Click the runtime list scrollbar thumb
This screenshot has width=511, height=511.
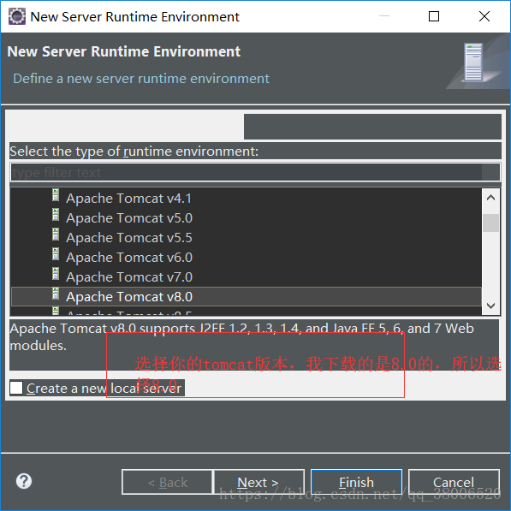pyautogui.click(x=490, y=223)
